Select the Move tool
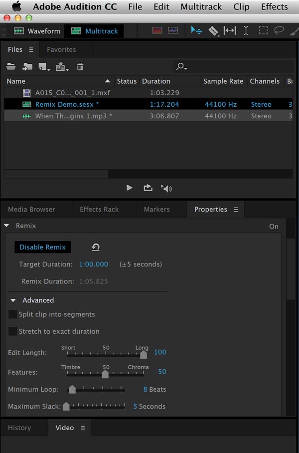 pyautogui.click(x=196, y=30)
